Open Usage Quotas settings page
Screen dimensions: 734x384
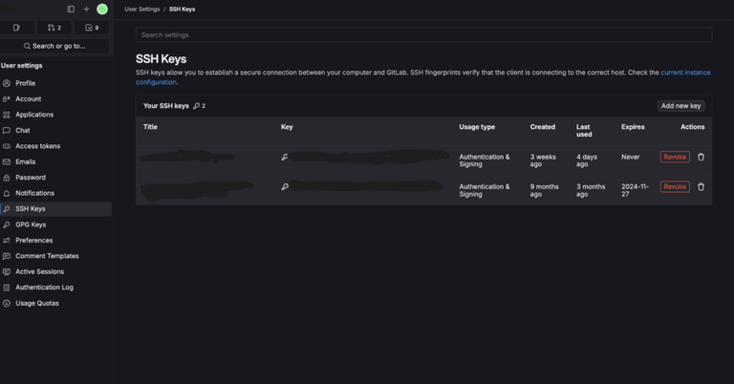(x=36, y=303)
